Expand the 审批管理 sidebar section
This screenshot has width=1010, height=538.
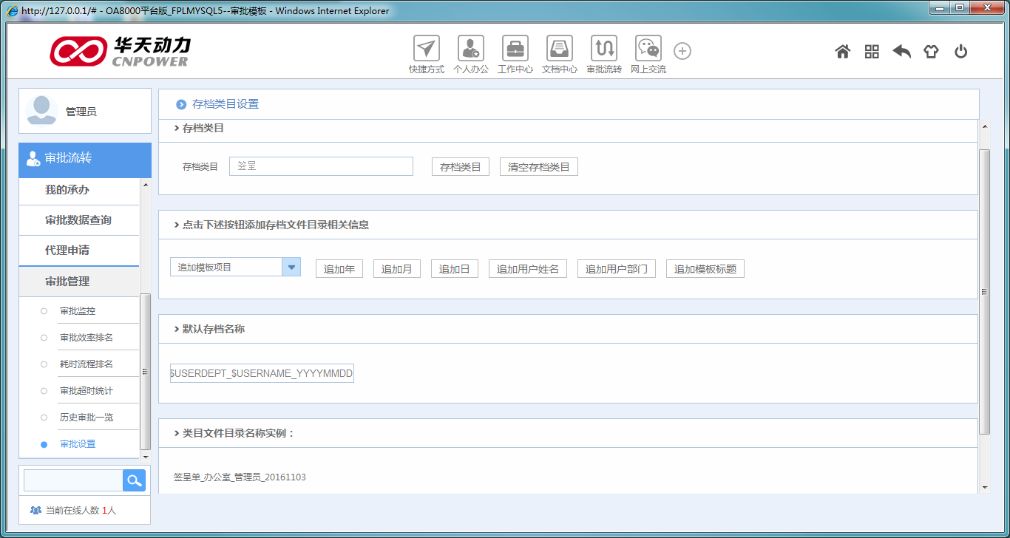[79, 282]
